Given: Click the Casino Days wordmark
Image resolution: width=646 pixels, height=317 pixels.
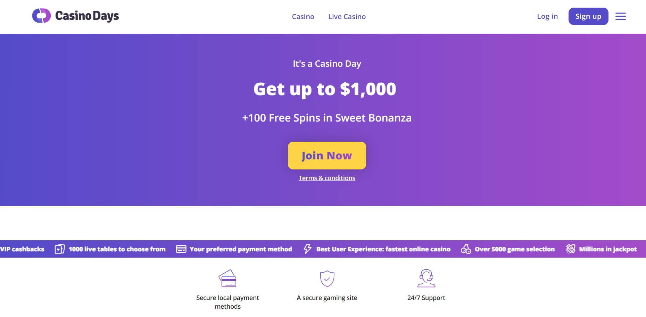Looking at the screenshot, I should [87, 16].
